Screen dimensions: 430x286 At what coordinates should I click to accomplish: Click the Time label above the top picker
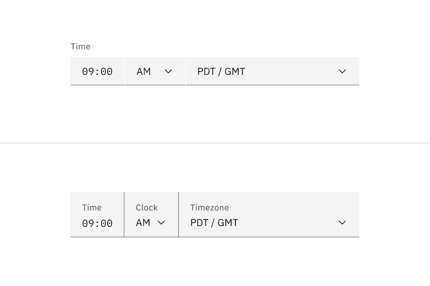pyautogui.click(x=81, y=46)
